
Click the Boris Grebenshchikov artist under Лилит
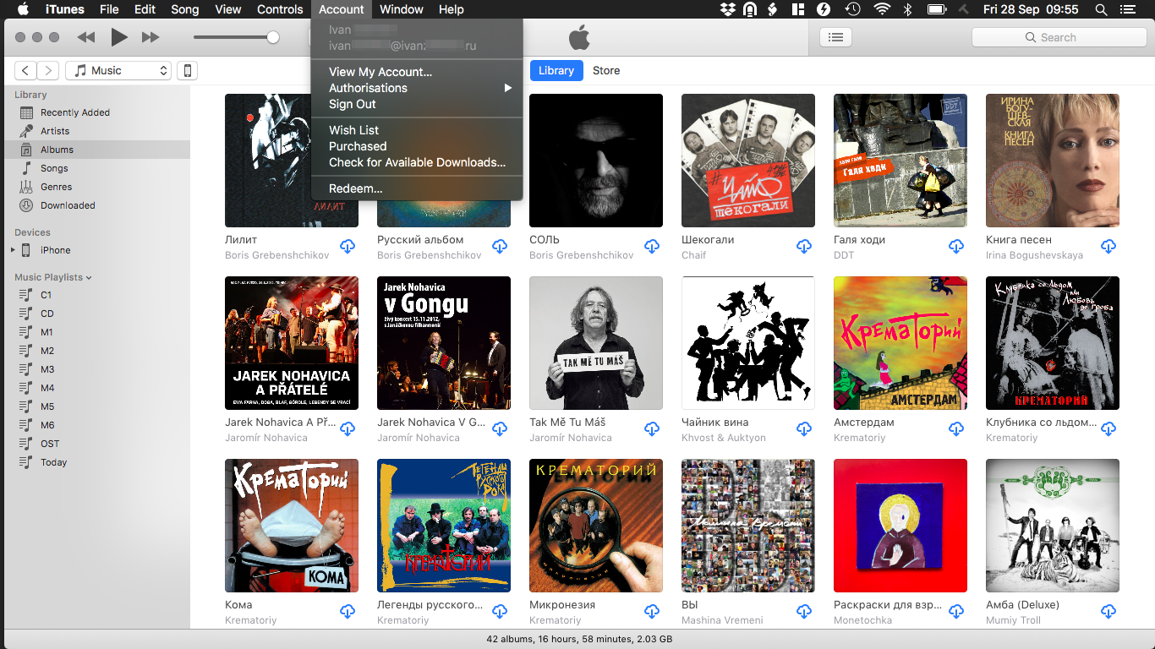[277, 255]
